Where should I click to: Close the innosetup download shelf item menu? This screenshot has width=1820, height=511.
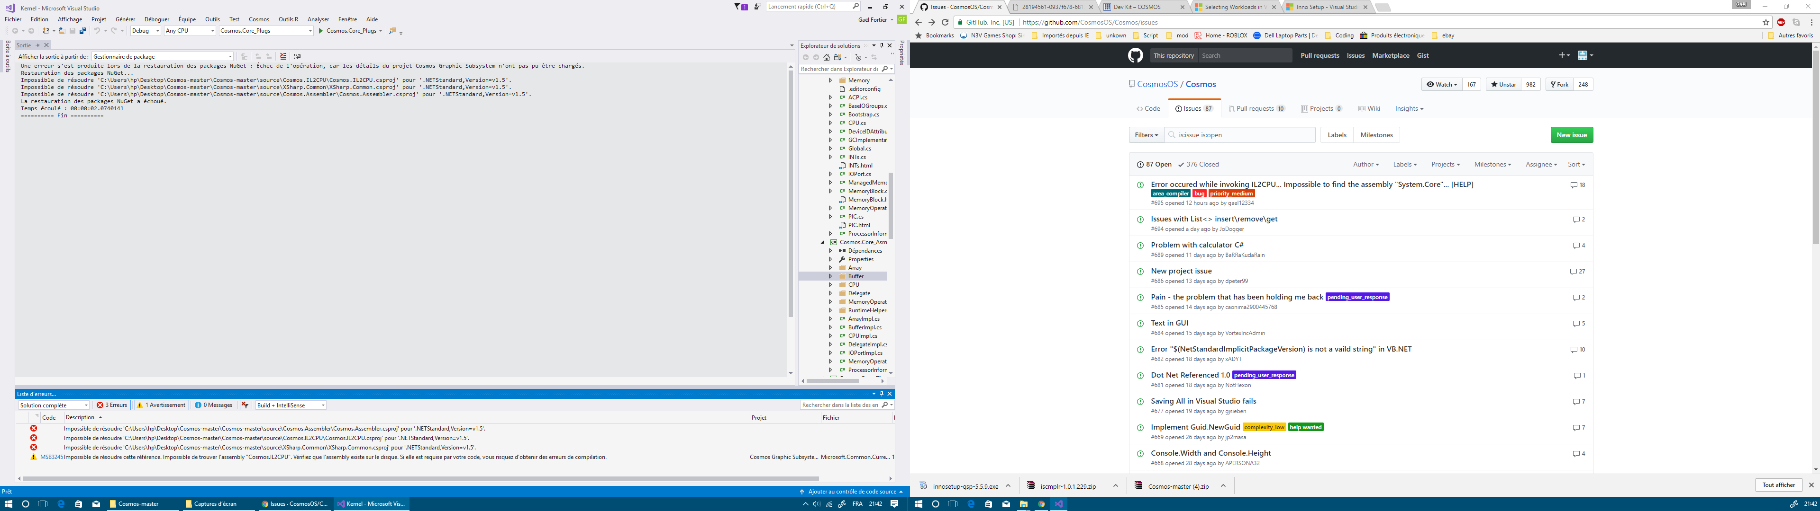coord(1008,485)
